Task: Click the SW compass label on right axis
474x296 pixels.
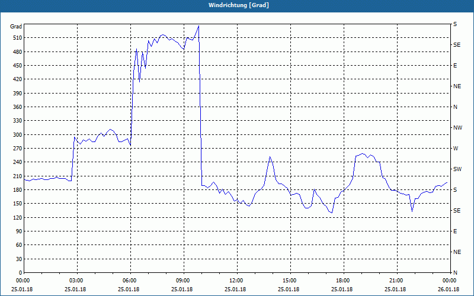Action: click(457, 169)
